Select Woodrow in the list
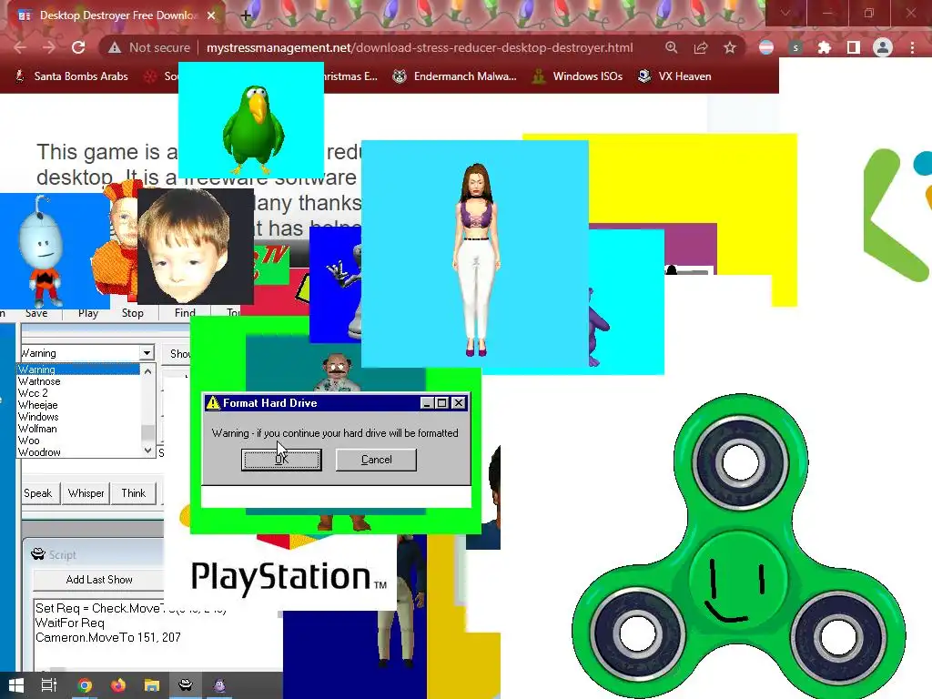The width and height of the screenshot is (932, 699). pos(78,452)
